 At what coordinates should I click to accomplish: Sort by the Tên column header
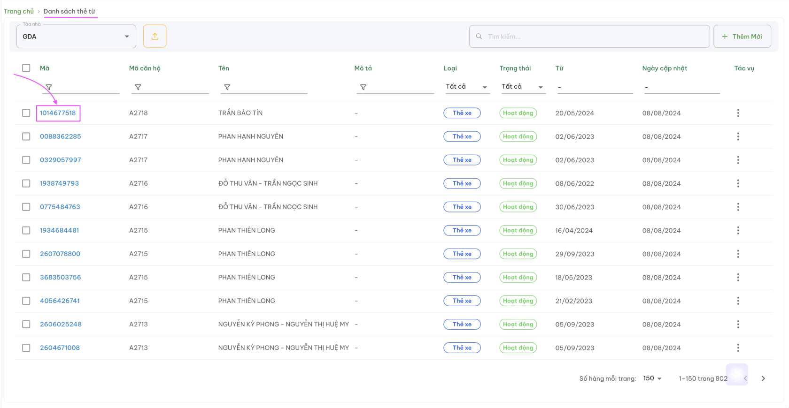224,68
